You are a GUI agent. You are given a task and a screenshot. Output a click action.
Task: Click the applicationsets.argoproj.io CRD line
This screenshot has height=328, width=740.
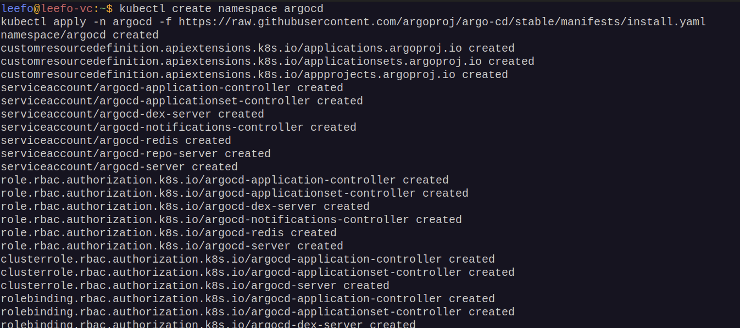tap(268, 62)
